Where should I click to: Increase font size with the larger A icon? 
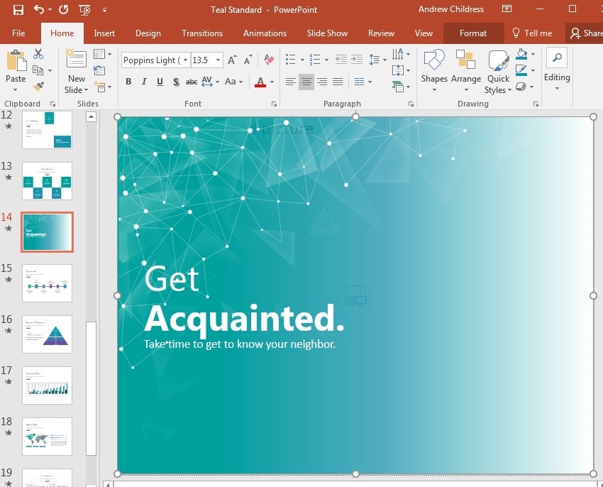[233, 60]
